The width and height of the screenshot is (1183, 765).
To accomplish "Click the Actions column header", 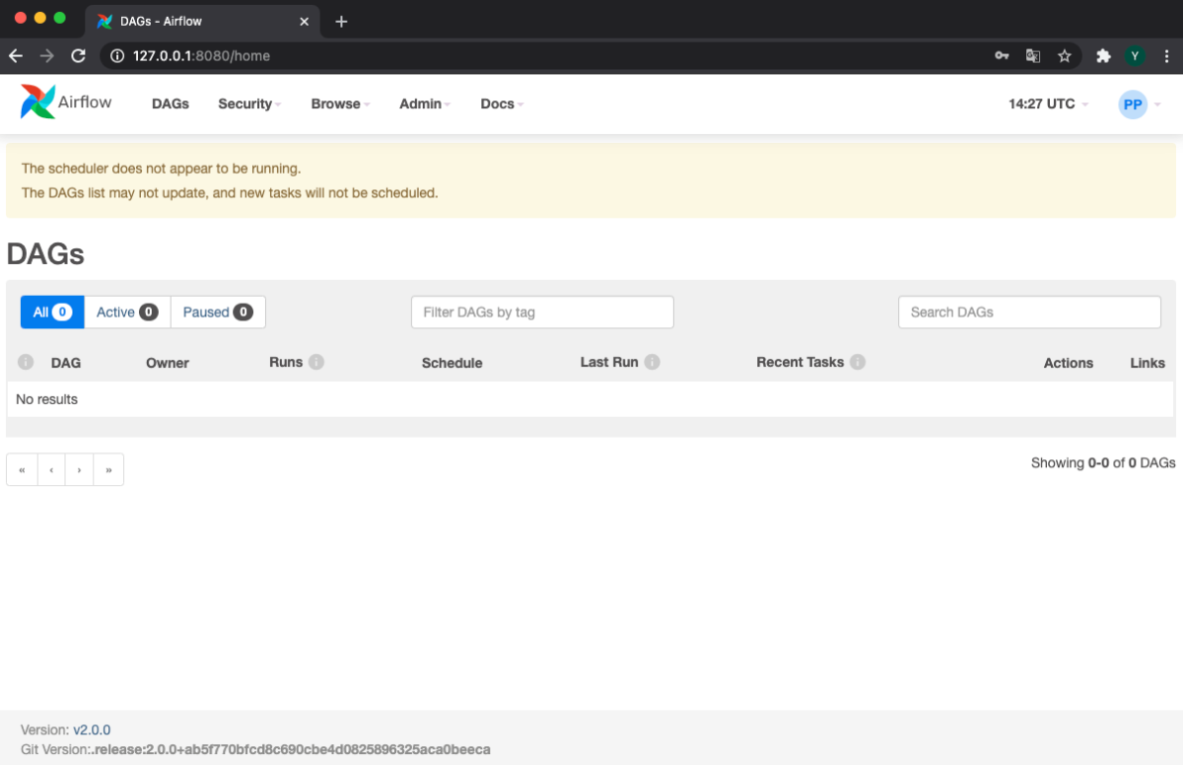I will (x=1069, y=363).
